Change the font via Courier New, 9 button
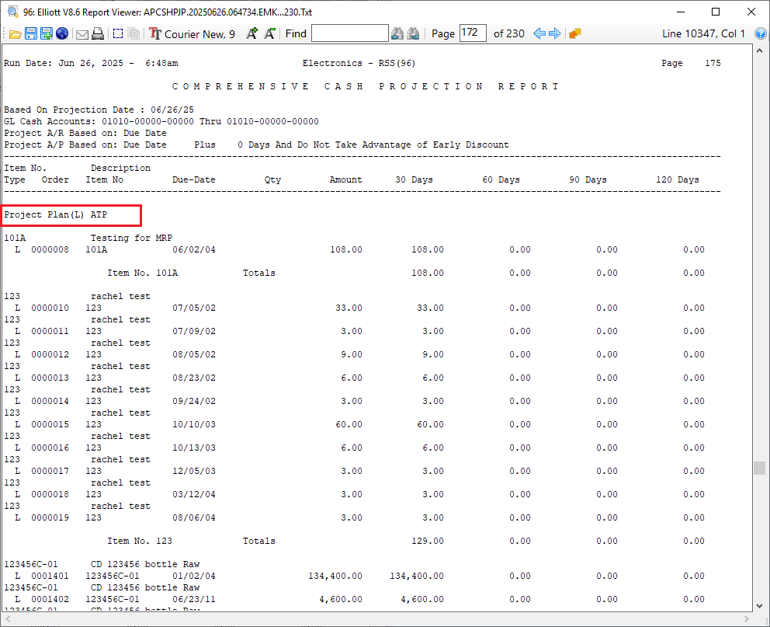 (x=192, y=34)
